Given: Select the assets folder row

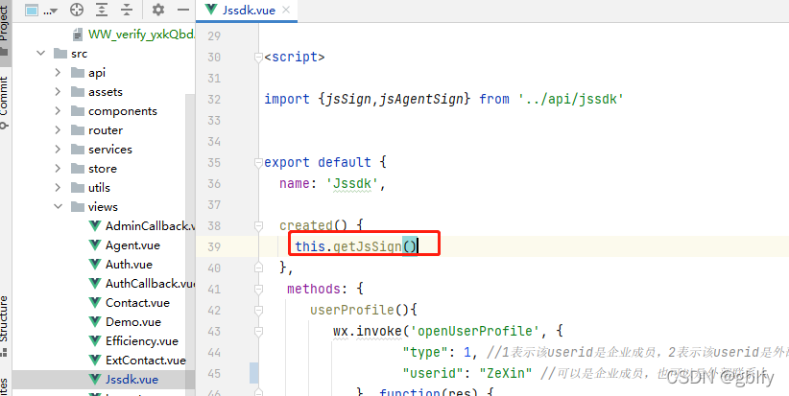Looking at the screenshot, I should pos(103,92).
